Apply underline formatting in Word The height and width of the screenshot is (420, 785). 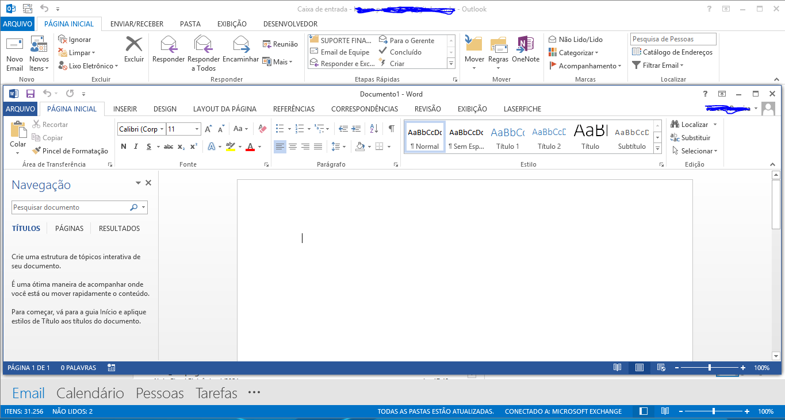149,147
